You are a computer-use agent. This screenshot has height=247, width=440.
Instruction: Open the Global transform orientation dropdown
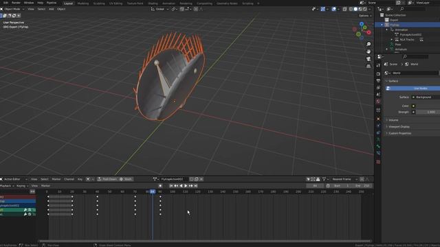(160, 9)
